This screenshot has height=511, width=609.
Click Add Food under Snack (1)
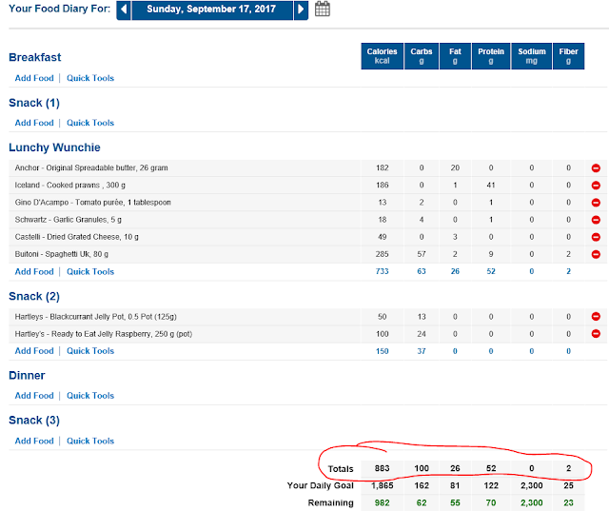tap(34, 123)
